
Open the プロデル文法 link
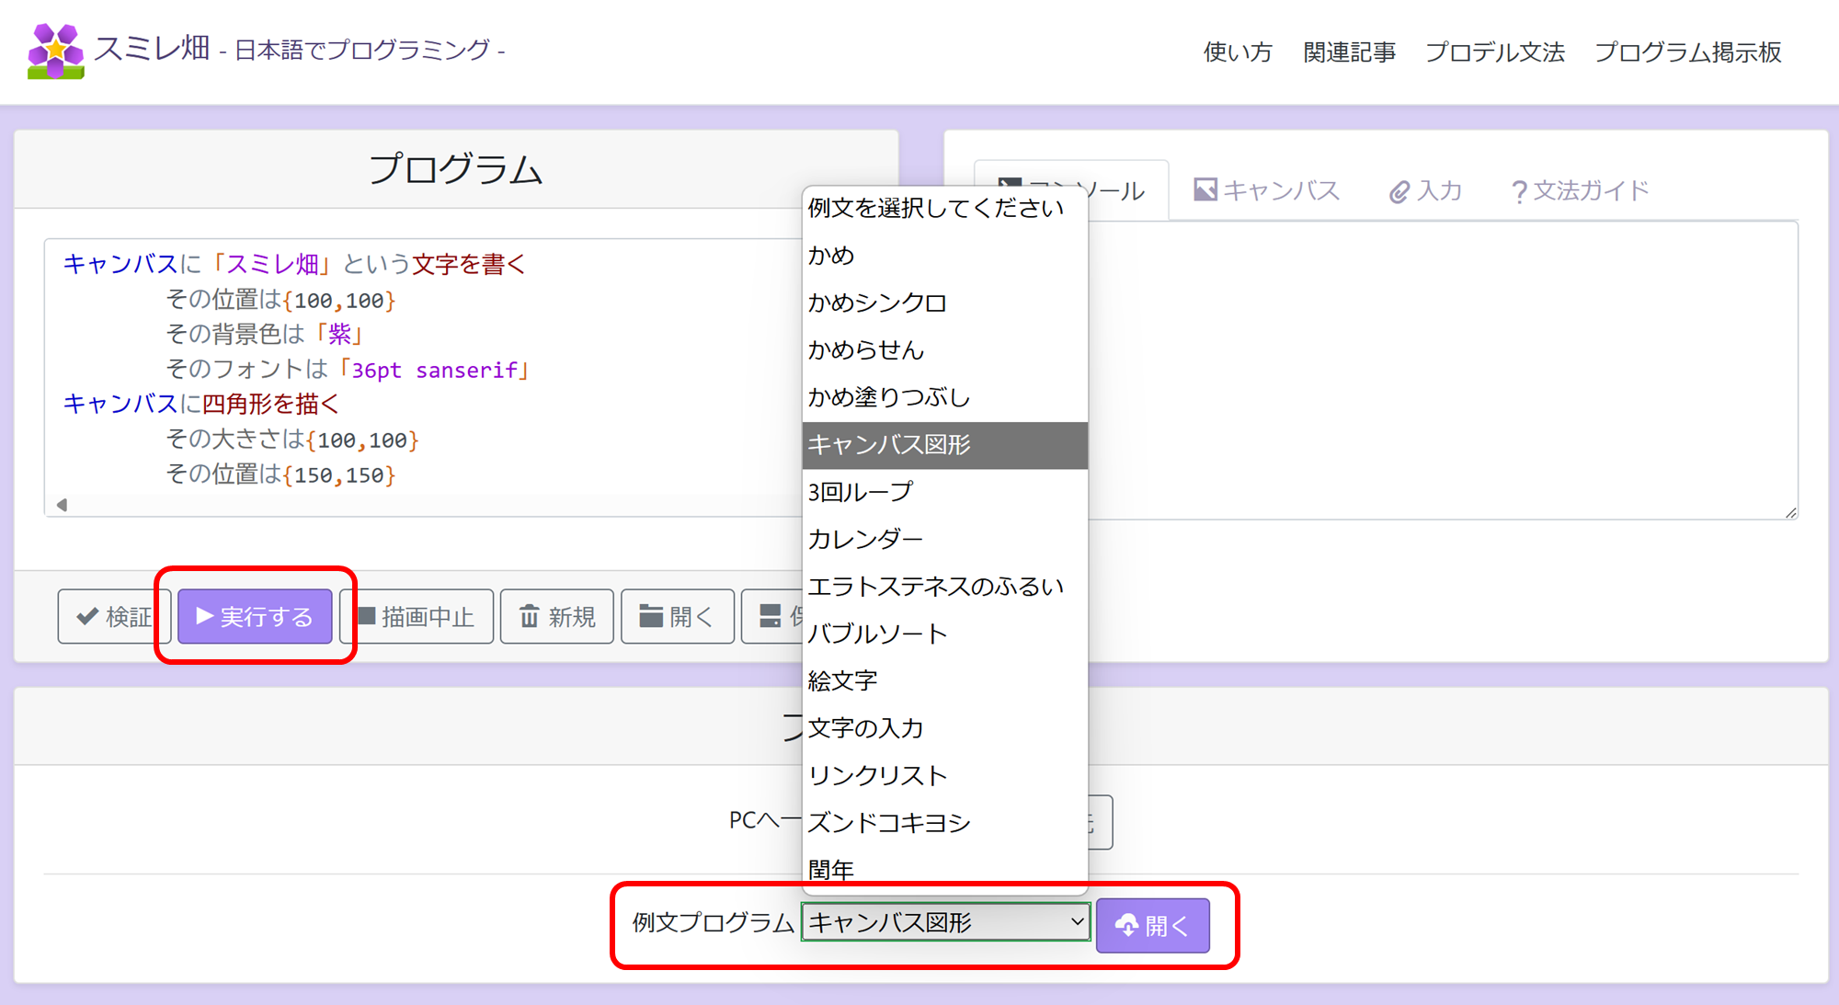coord(1494,52)
